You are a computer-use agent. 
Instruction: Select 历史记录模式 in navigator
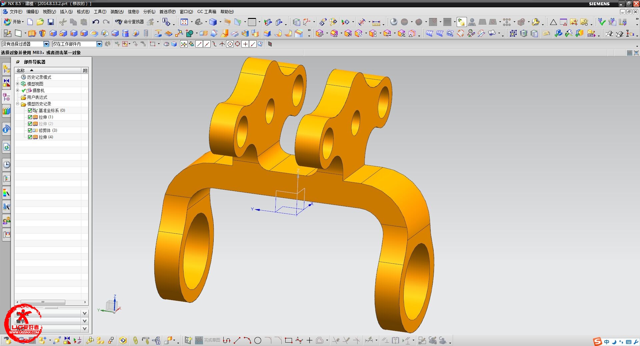(x=39, y=77)
